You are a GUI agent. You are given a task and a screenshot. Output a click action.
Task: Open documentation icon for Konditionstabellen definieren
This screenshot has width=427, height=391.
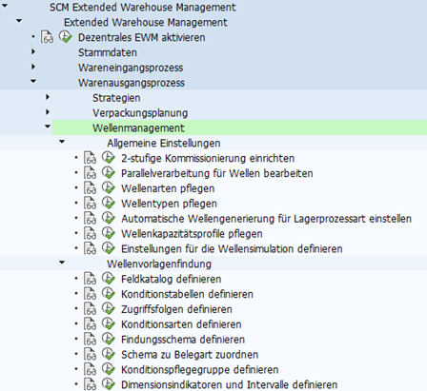(90, 294)
